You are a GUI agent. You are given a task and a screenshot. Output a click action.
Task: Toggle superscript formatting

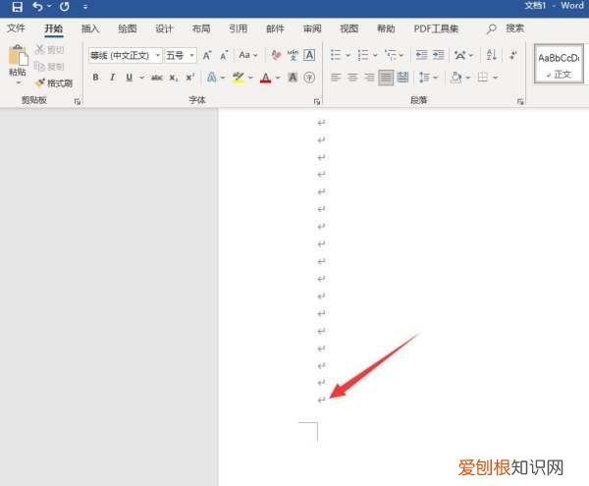(190, 77)
